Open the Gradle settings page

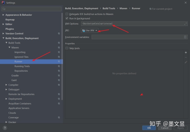[15, 76]
